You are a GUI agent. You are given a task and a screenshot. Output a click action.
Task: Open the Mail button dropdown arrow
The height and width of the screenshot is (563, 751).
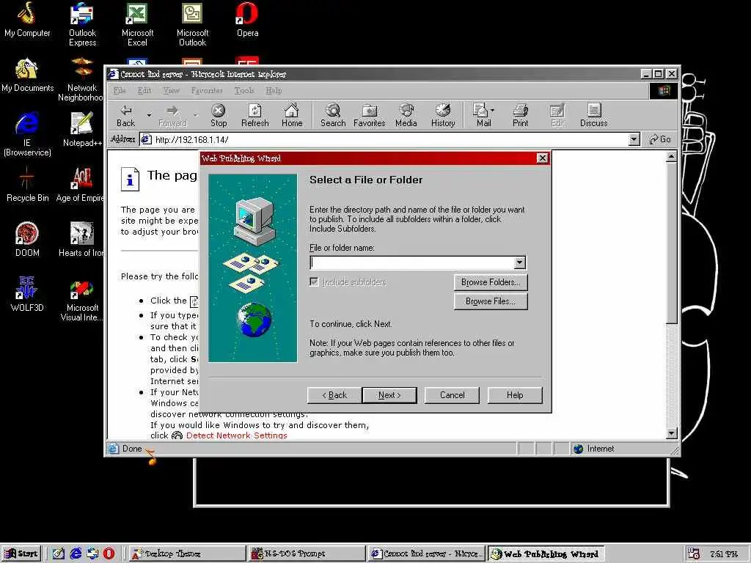click(492, 110)
